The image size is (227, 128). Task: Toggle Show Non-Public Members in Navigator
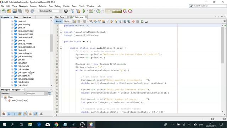(20, 114)
